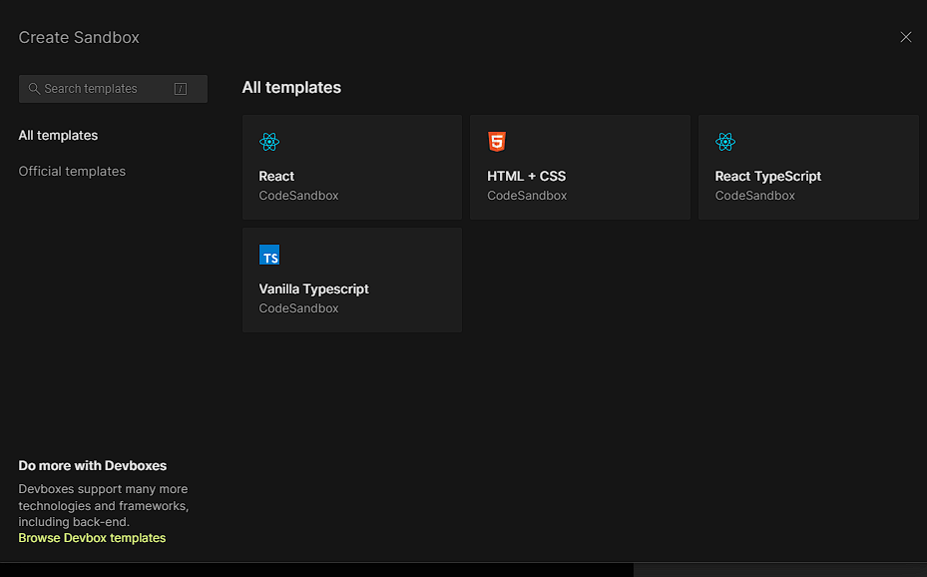Create a sandbox from the React TypeScript template
Viewport: 927px width, 577px height.
pos(808,167)
